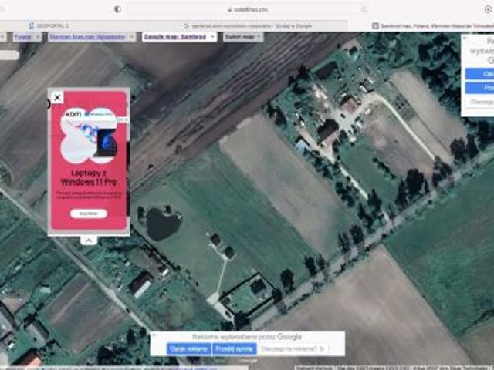The width and height of the screenshot is (494, 370).
Task: Open the Poland country link
Action: point(22,37)
